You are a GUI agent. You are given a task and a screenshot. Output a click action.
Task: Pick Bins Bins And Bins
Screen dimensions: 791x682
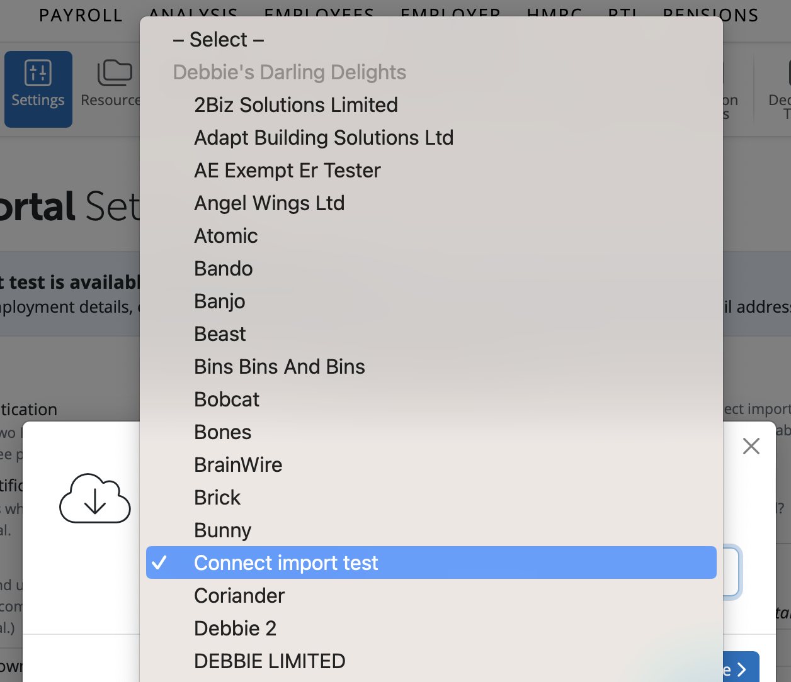tap(279, 367)
